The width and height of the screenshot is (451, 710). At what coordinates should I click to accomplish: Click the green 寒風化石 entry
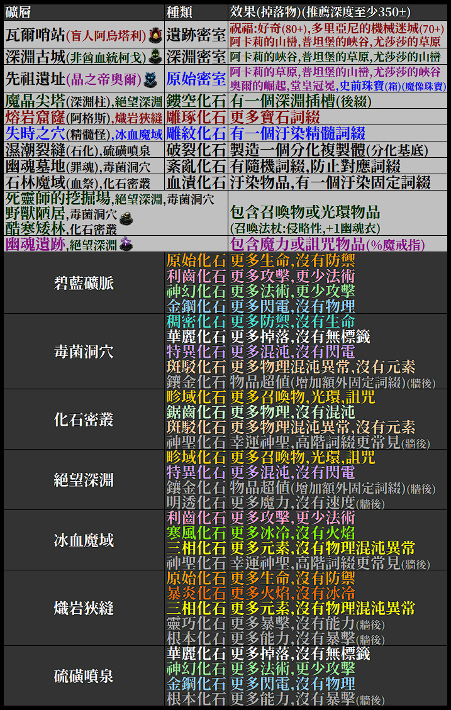click(196, 533)
